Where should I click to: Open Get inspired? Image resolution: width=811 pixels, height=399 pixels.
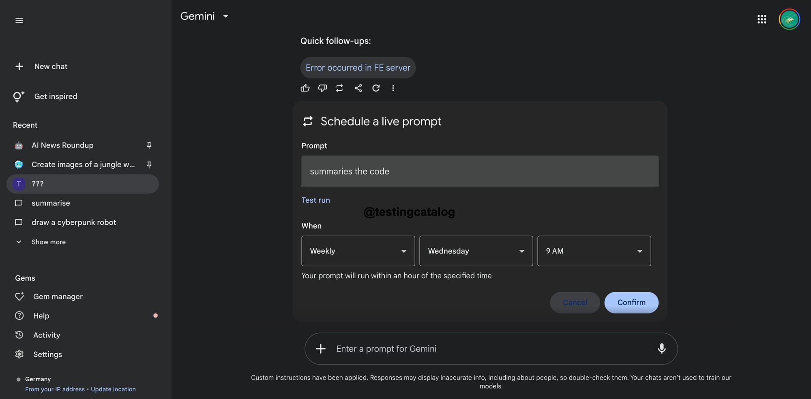click(56, 96)
